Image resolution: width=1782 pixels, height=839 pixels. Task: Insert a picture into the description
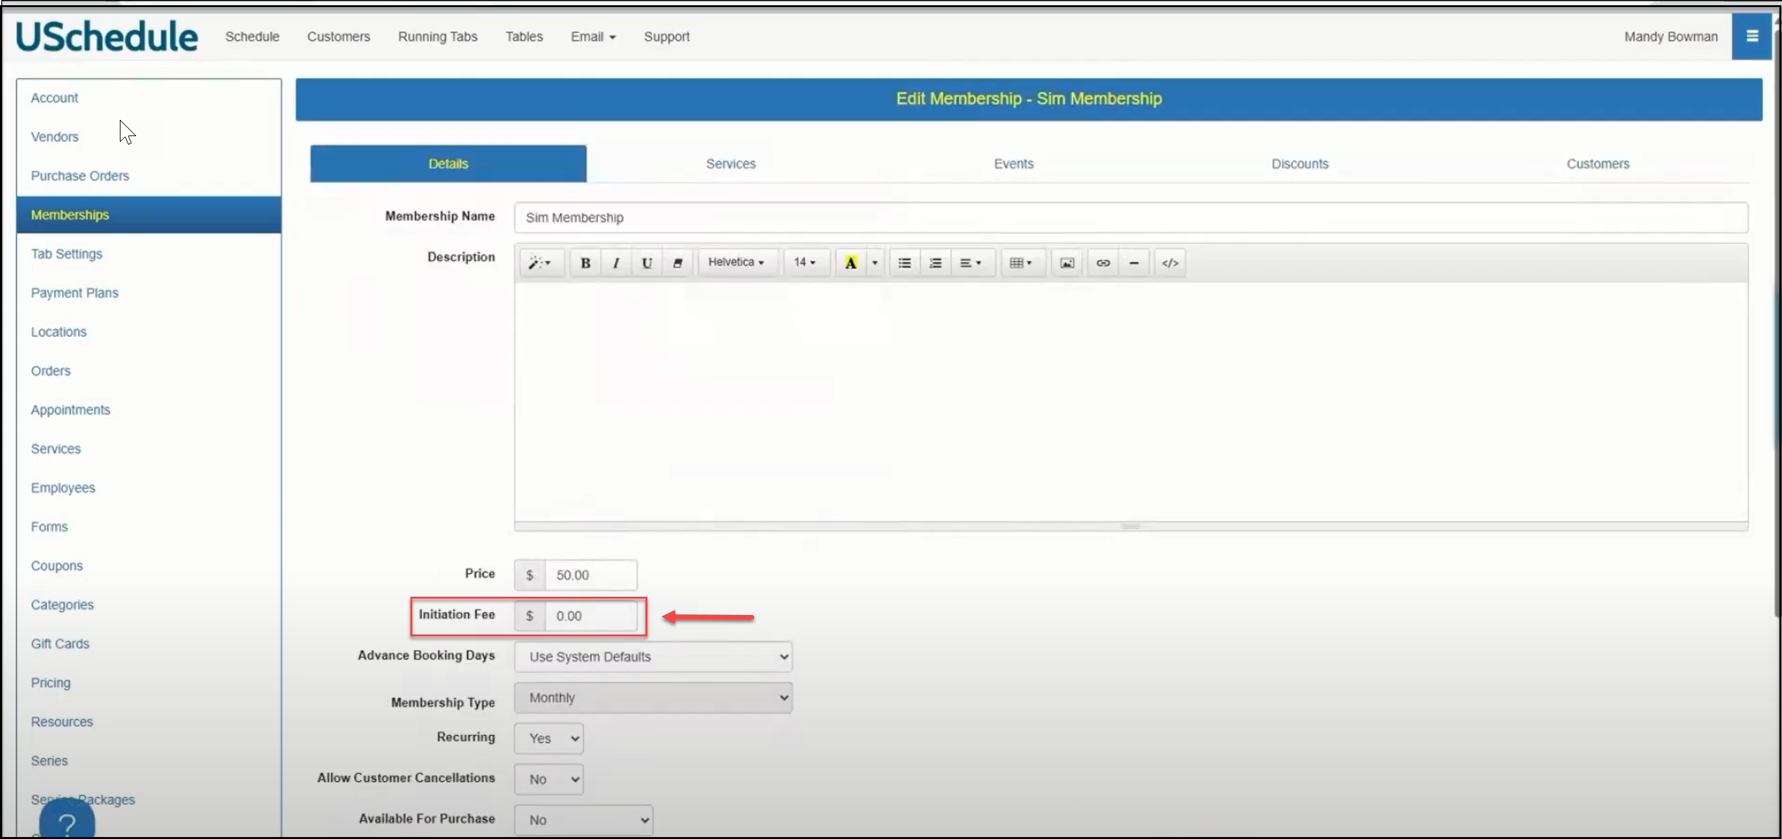(x=1067, y=263)
